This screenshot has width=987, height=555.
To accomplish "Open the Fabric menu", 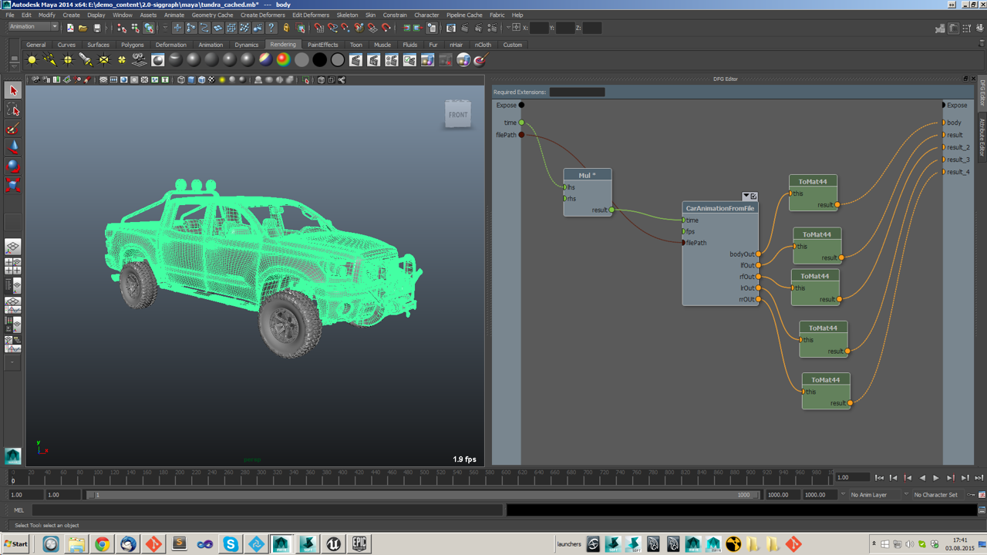I will coord(497,15).
